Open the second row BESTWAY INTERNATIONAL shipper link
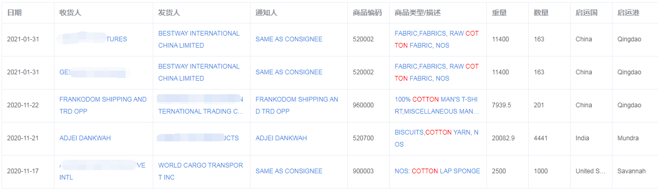The height and width of the screenshot is (189, 658). coord(199,72)
